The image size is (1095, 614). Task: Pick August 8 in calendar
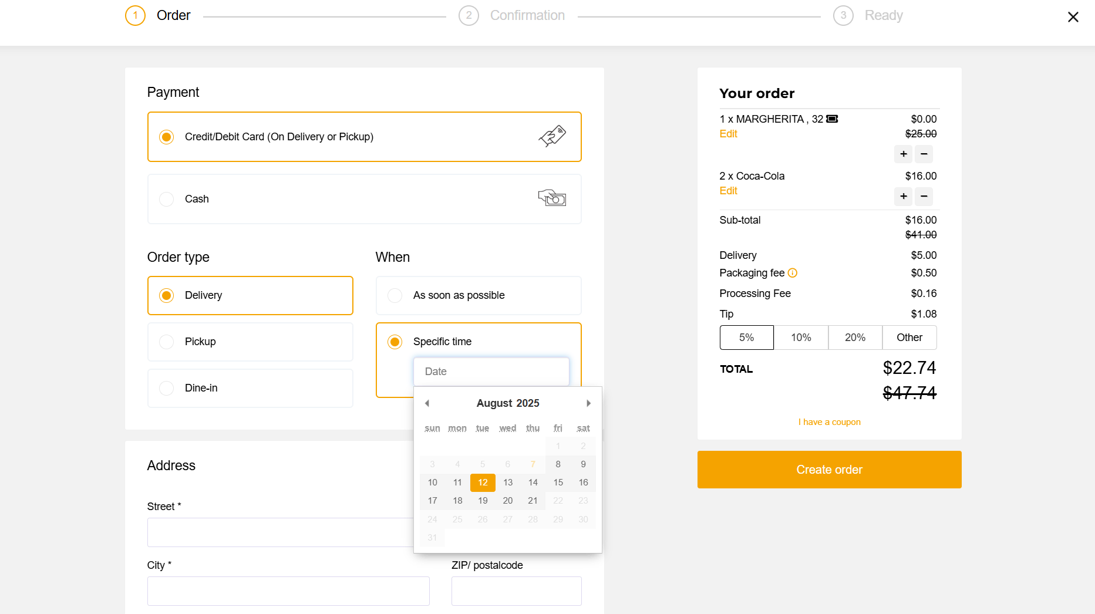[558, 464]
